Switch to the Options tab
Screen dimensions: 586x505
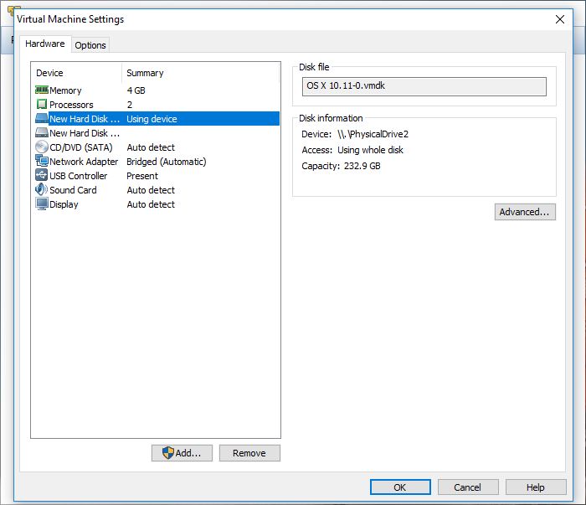coord(90,45)
